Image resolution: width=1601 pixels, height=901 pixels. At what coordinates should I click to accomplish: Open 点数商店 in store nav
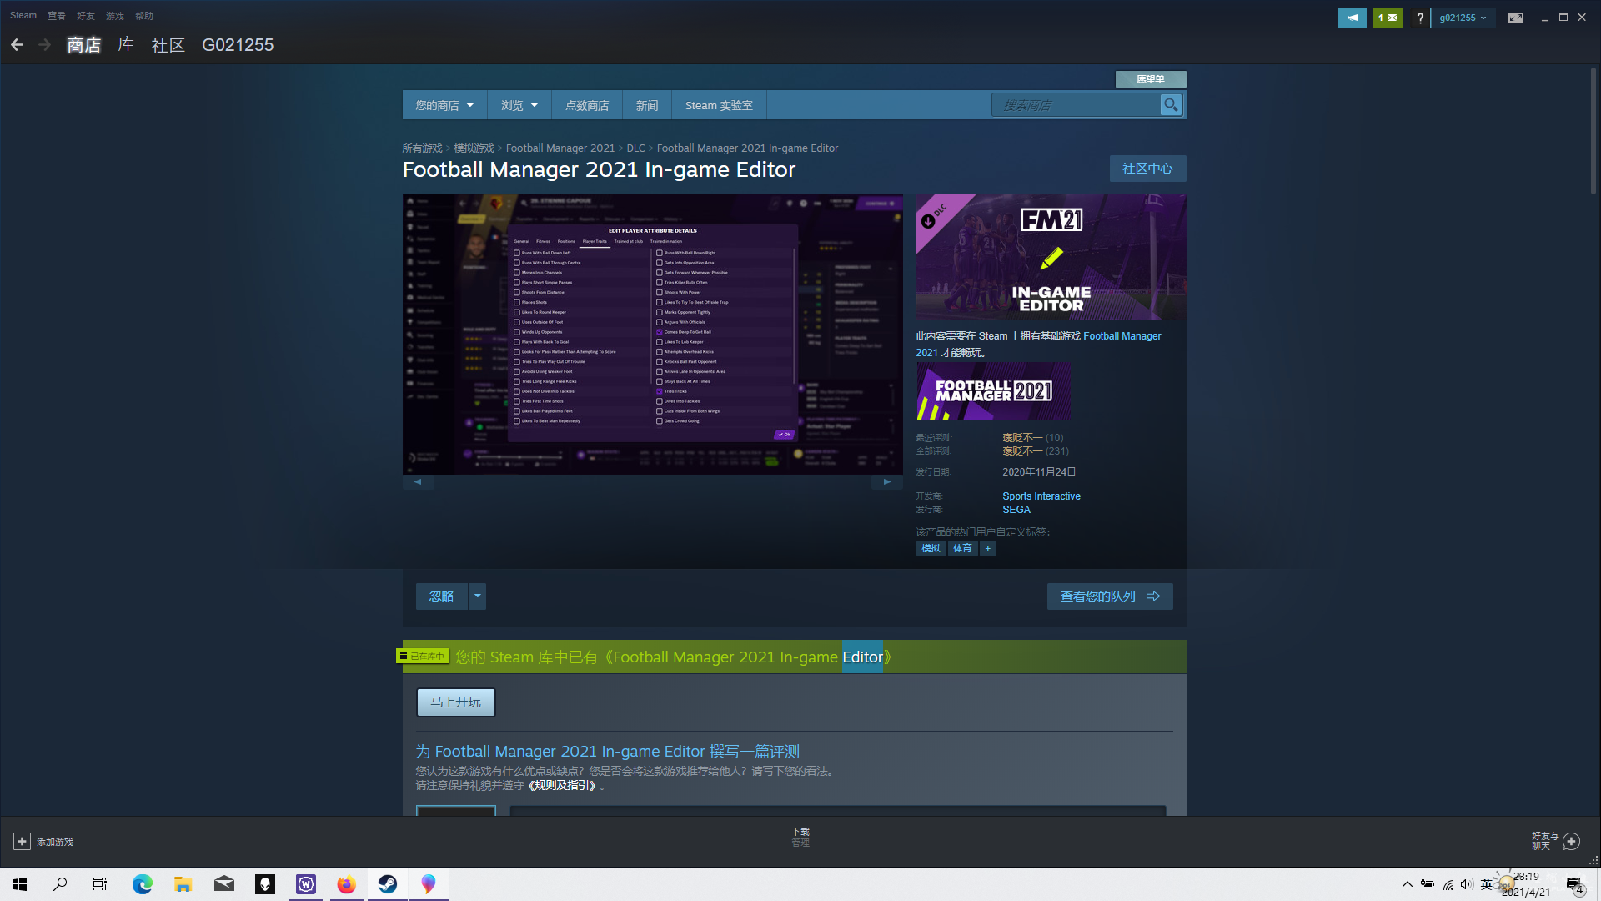(587, 105)
